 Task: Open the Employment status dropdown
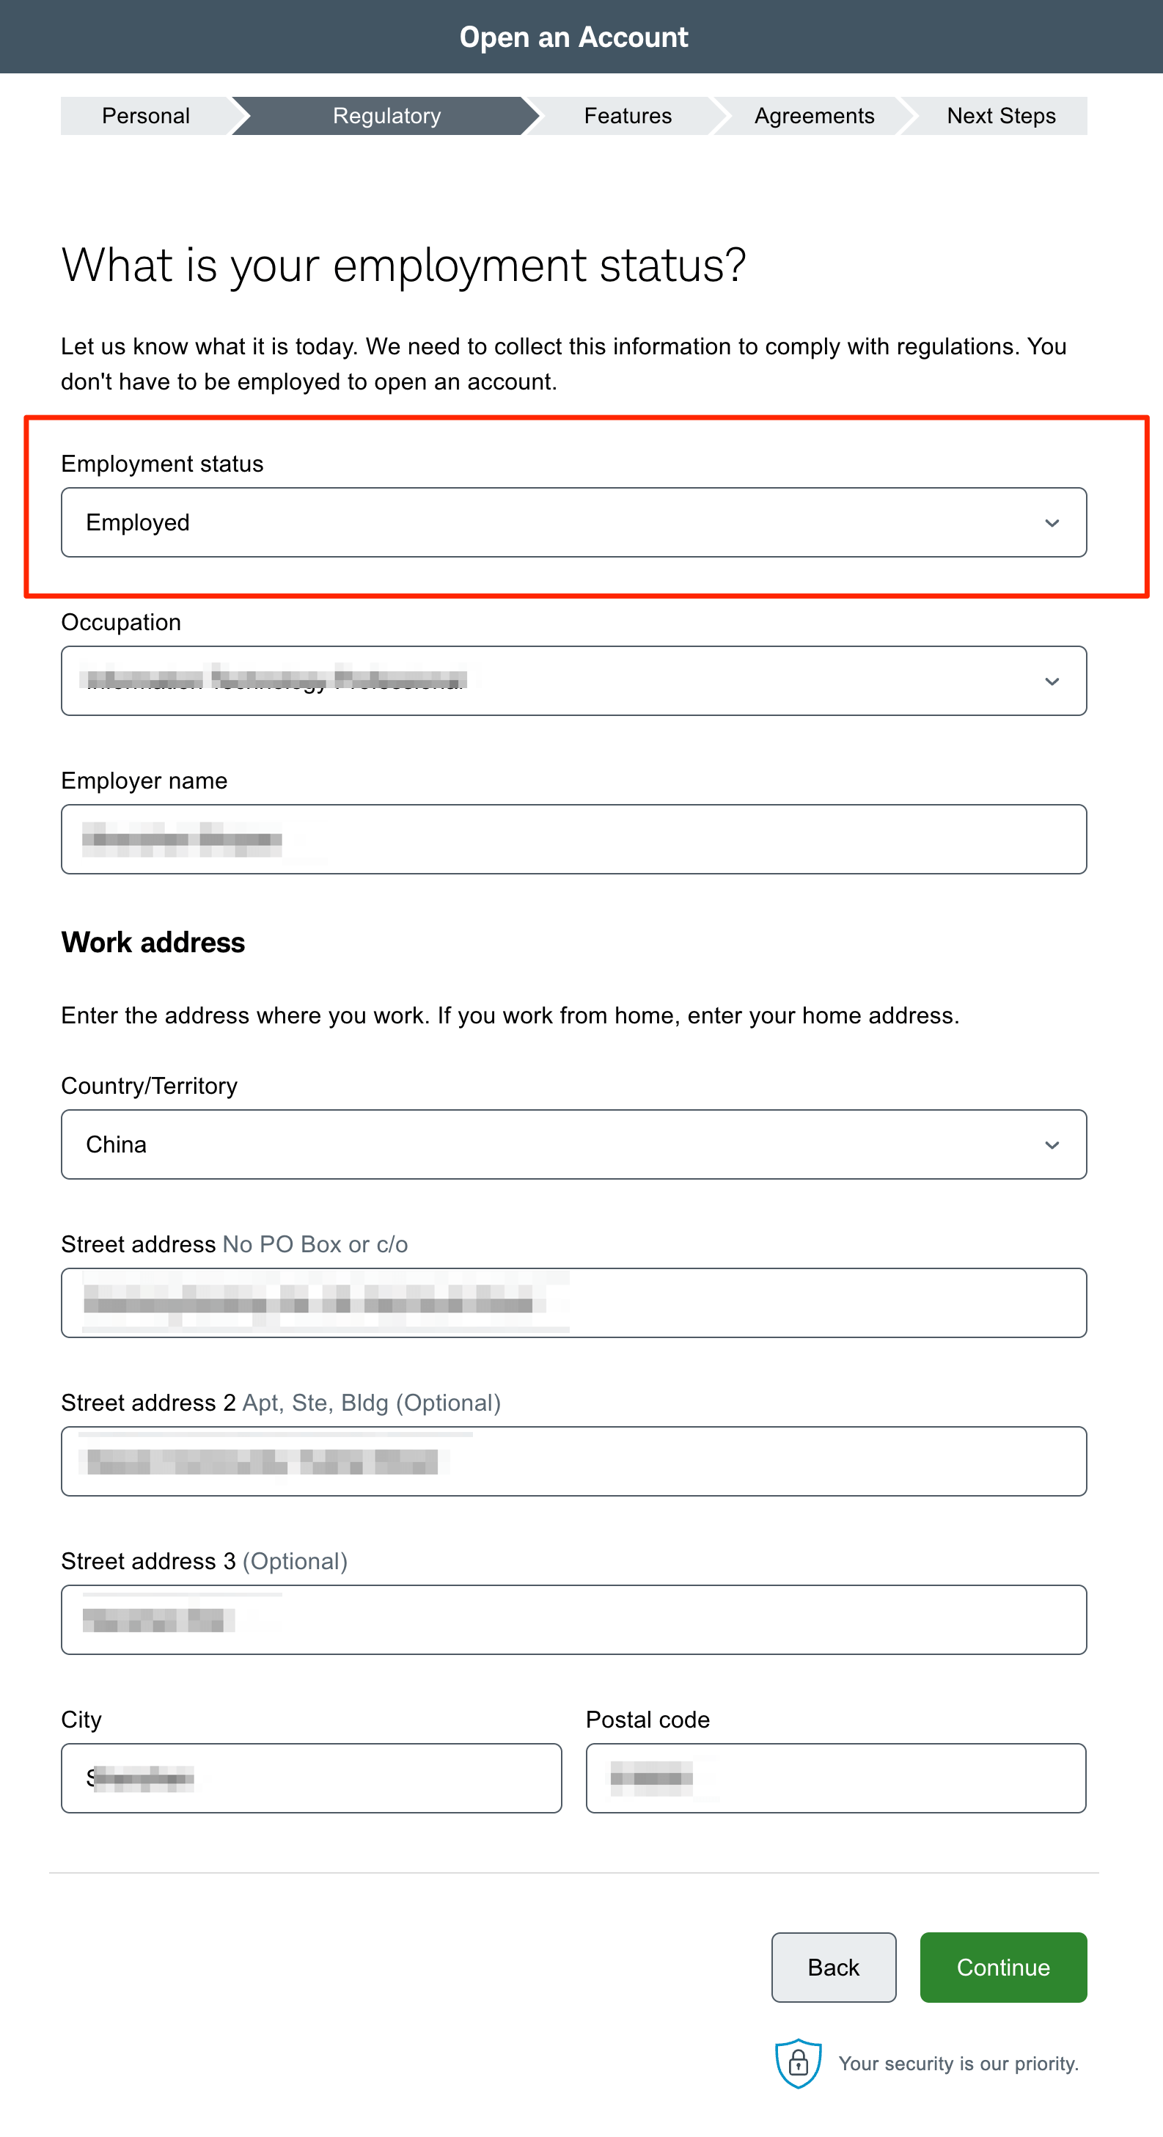[x=573, y=522]
